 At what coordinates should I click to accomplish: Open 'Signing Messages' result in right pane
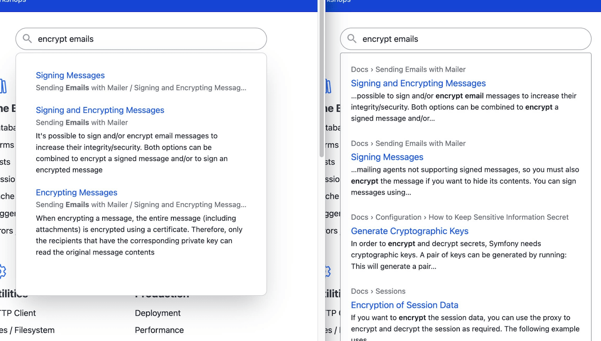387,157
